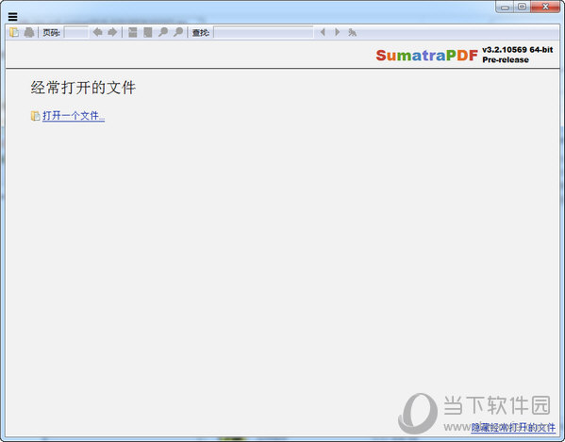Focus the find (查找) search box
The image size is (565, 442).
pyautogui.click(x=263, y=32)
